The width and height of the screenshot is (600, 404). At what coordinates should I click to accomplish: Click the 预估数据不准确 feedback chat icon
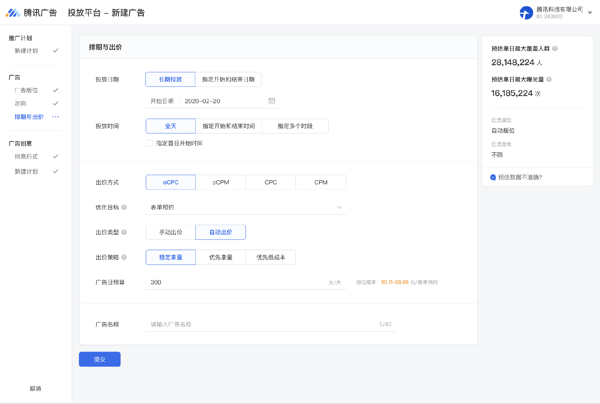[x=493, y=177]
